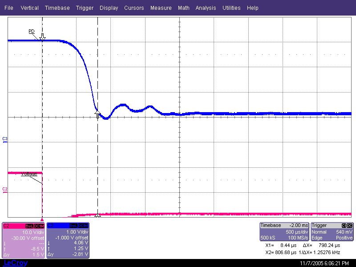Click the 500 µs/div value
Screen dimensions: 356x267
[x=297, y=232]
